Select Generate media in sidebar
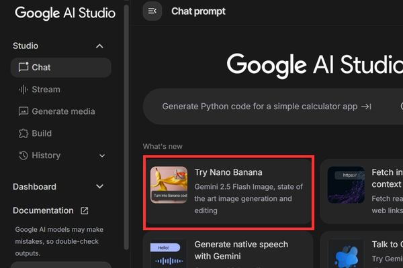 [63, 111]
